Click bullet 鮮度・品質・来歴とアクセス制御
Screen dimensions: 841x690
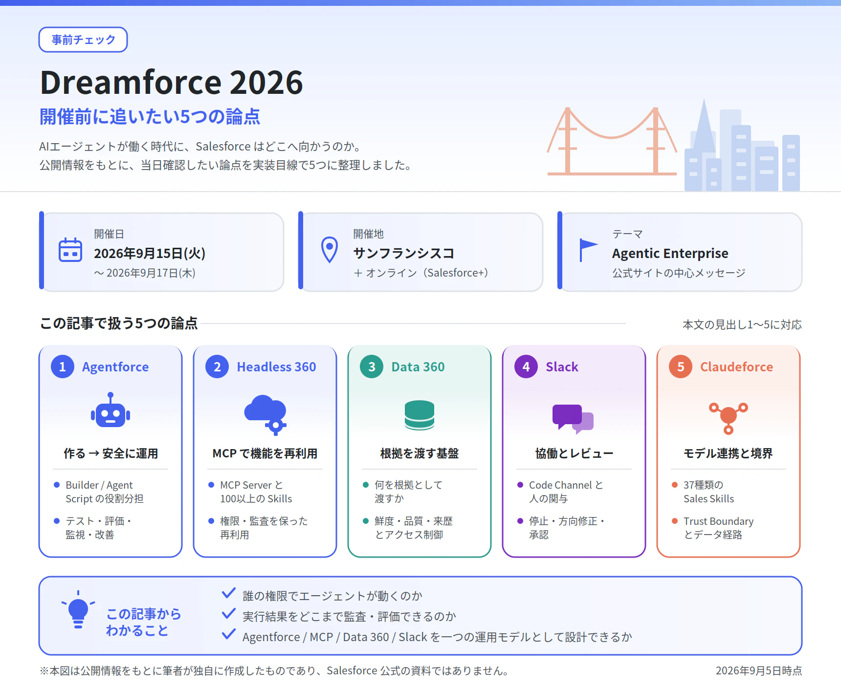click(x=414, y=528)
